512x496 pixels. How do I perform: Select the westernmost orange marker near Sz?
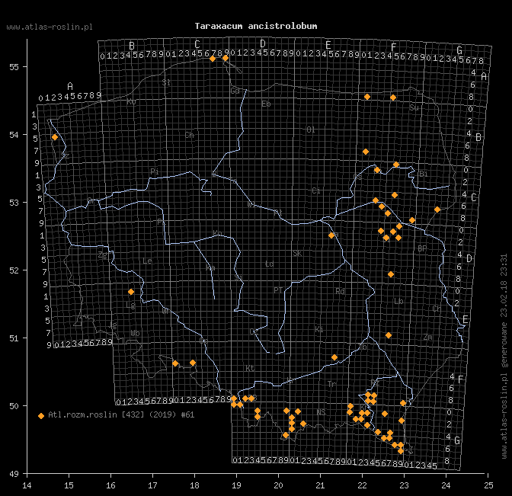pos(55,137)
